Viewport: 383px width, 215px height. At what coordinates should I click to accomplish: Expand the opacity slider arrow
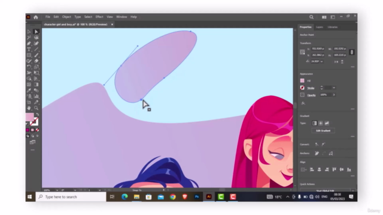pos(334,95)
